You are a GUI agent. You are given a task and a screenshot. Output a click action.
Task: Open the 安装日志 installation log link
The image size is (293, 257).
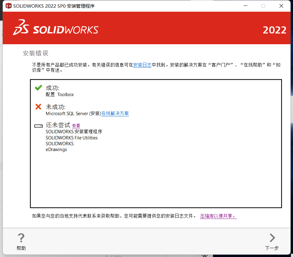click(142, 65)
